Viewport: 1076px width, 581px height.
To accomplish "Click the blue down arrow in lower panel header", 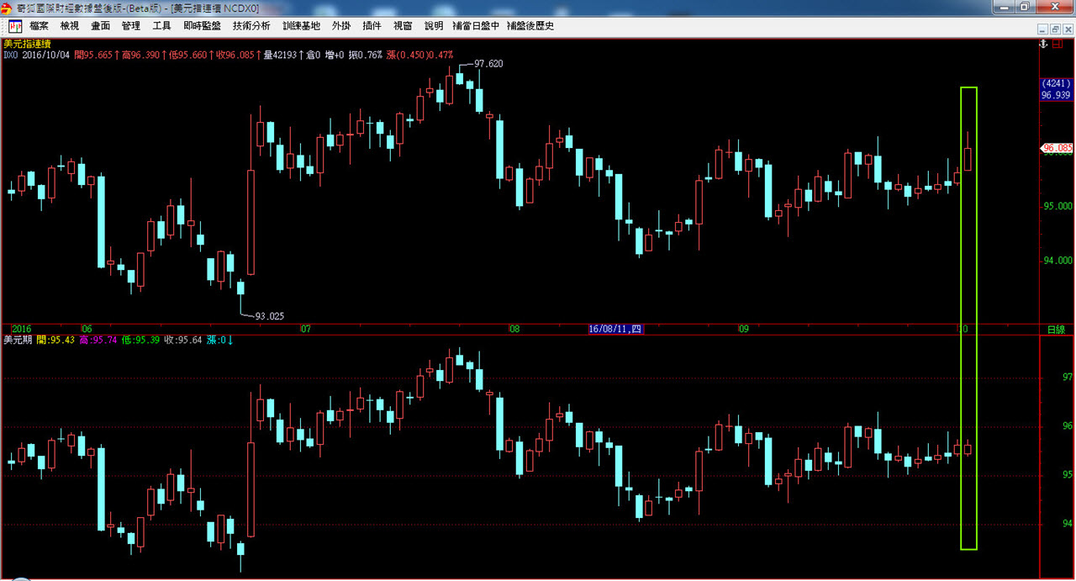I will (230, 340).
